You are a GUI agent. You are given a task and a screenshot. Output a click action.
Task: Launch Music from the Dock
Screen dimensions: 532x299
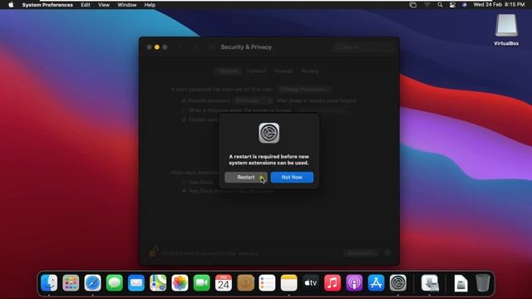click(332, 282)
